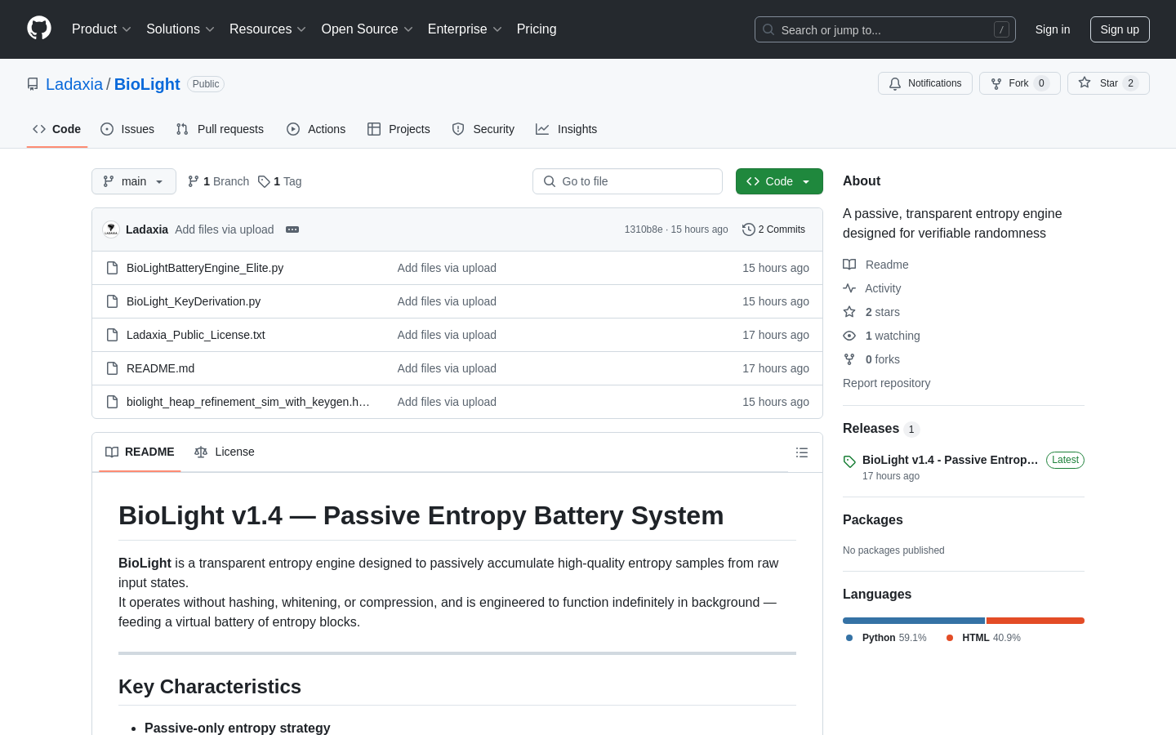Click Report repository link
1176x735 pixels.
886,383
